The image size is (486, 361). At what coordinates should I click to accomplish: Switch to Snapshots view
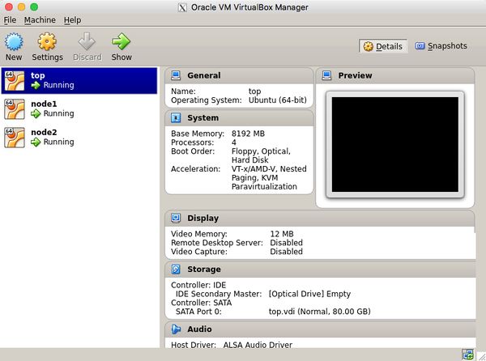(x=441, y=46)
